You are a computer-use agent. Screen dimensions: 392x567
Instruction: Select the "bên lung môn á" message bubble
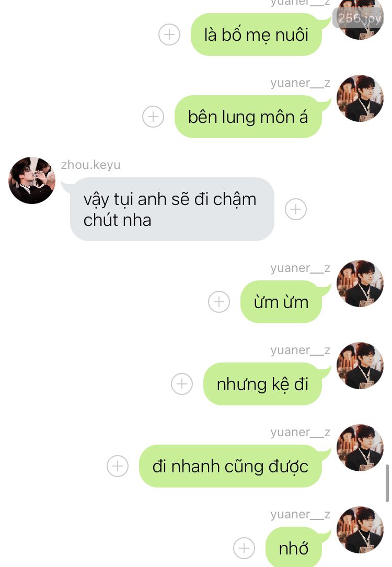point(248,117)
